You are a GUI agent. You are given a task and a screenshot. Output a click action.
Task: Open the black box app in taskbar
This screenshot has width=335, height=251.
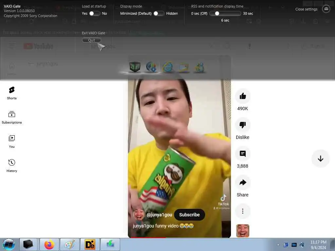point(28,244)
